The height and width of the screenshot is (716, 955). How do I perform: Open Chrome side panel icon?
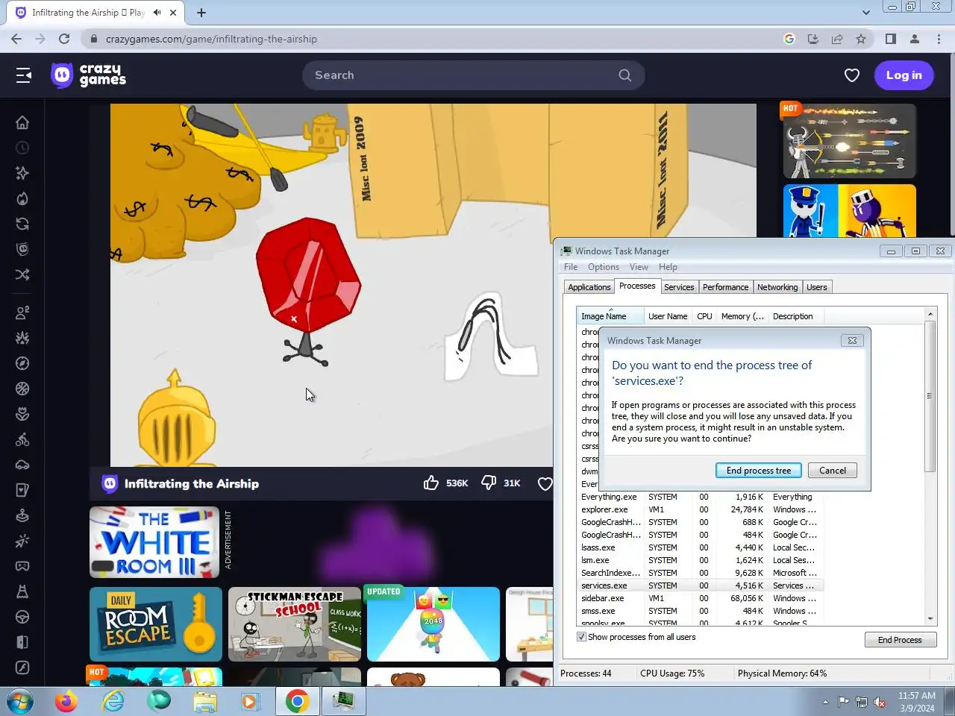click(891, 39)
